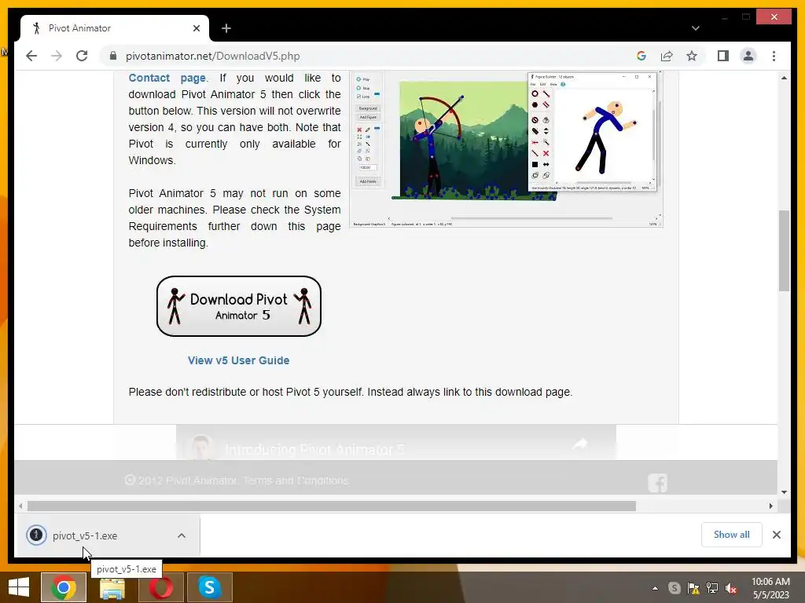Click Download Pivot Animator 5 button
The image size is (805, 603).
(x=239, y=306)
